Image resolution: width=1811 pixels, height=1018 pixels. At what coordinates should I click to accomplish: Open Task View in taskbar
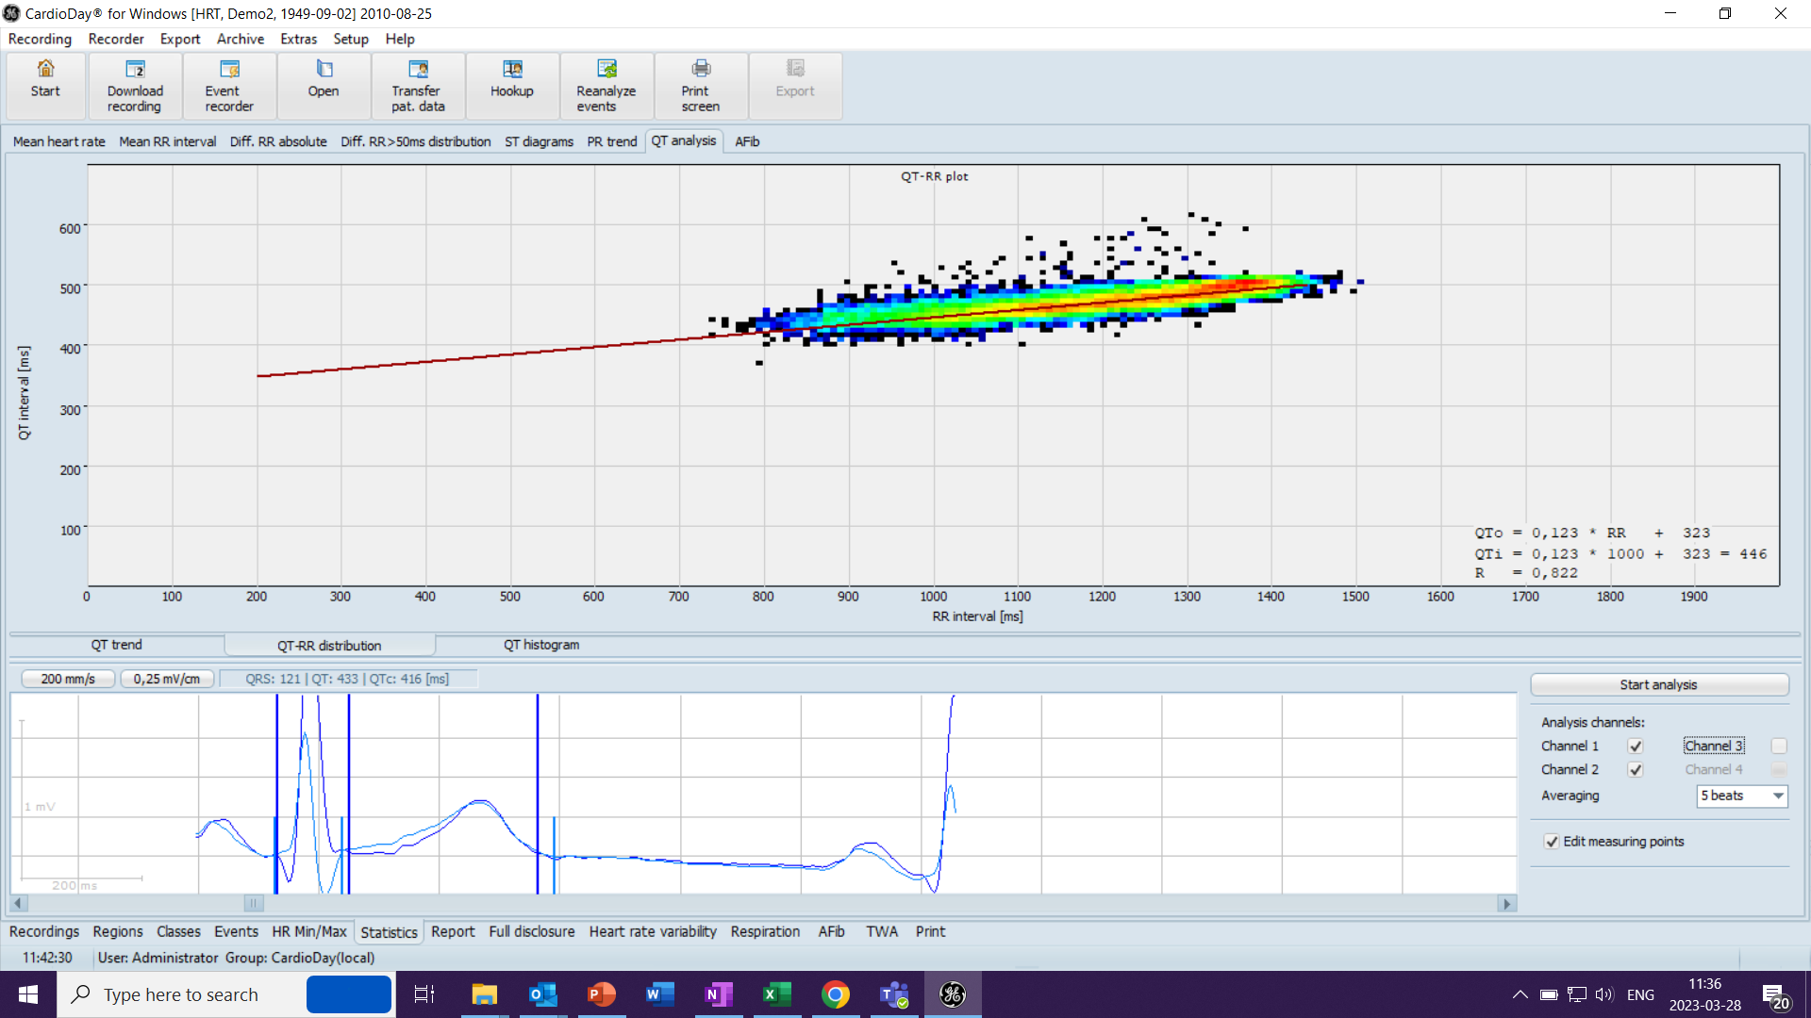click(x=424, y=994)
